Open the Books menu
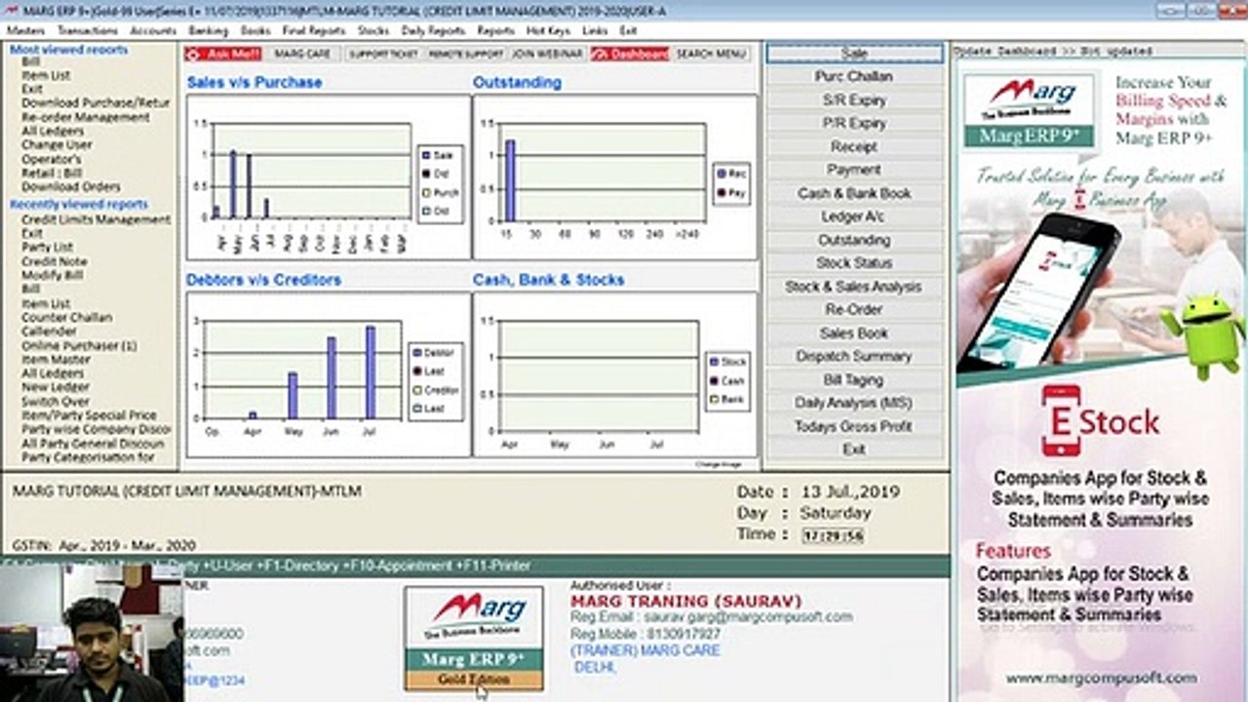 pyautogui.click(x=255, y=31)
